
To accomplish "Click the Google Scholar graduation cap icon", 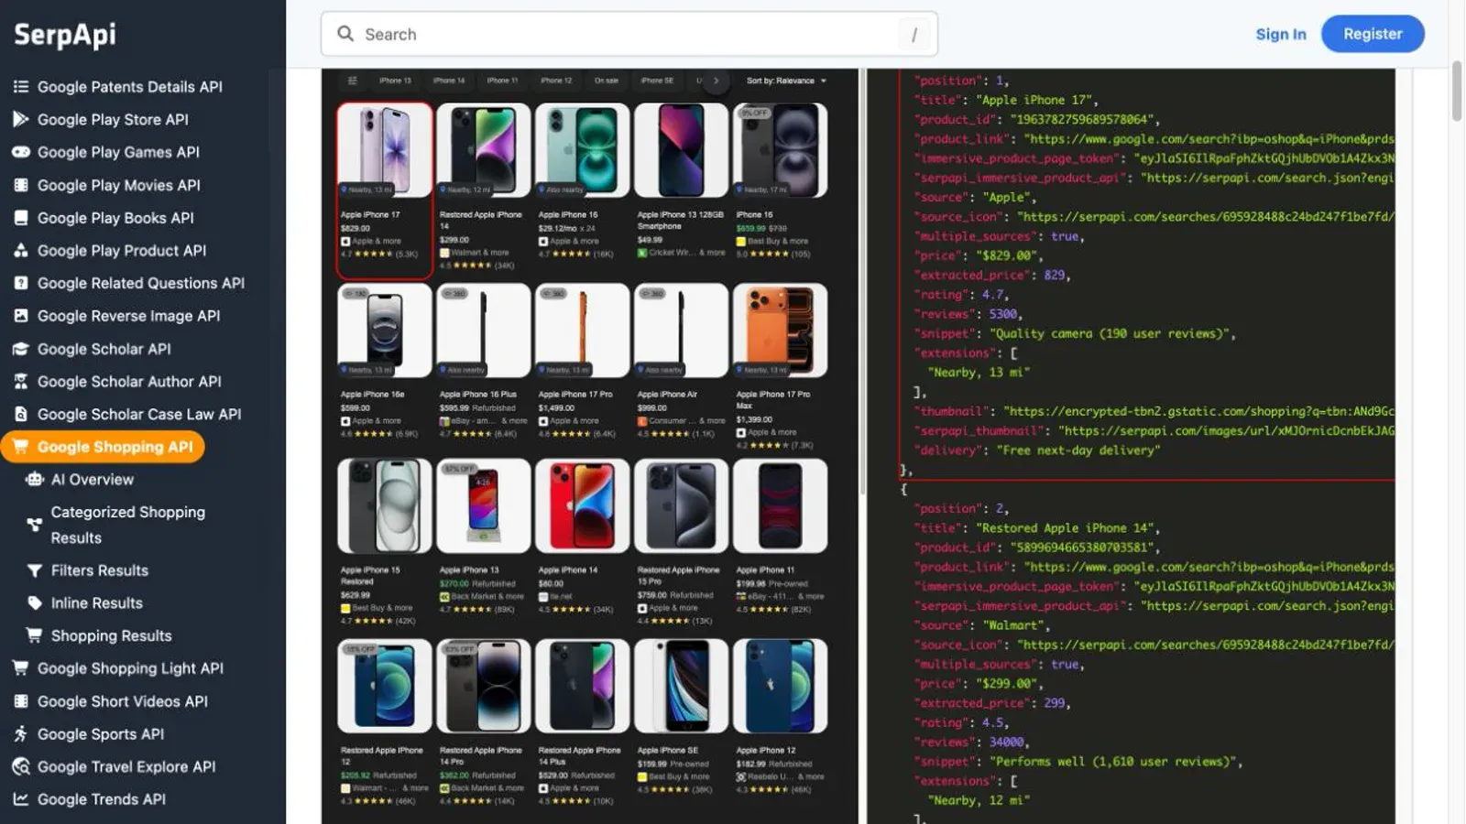I will [x=20, y=349].
